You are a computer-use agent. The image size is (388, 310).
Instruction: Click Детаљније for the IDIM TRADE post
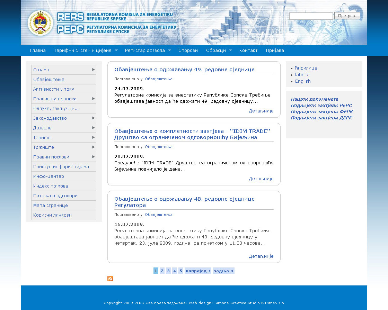click(x=261, y=179)
